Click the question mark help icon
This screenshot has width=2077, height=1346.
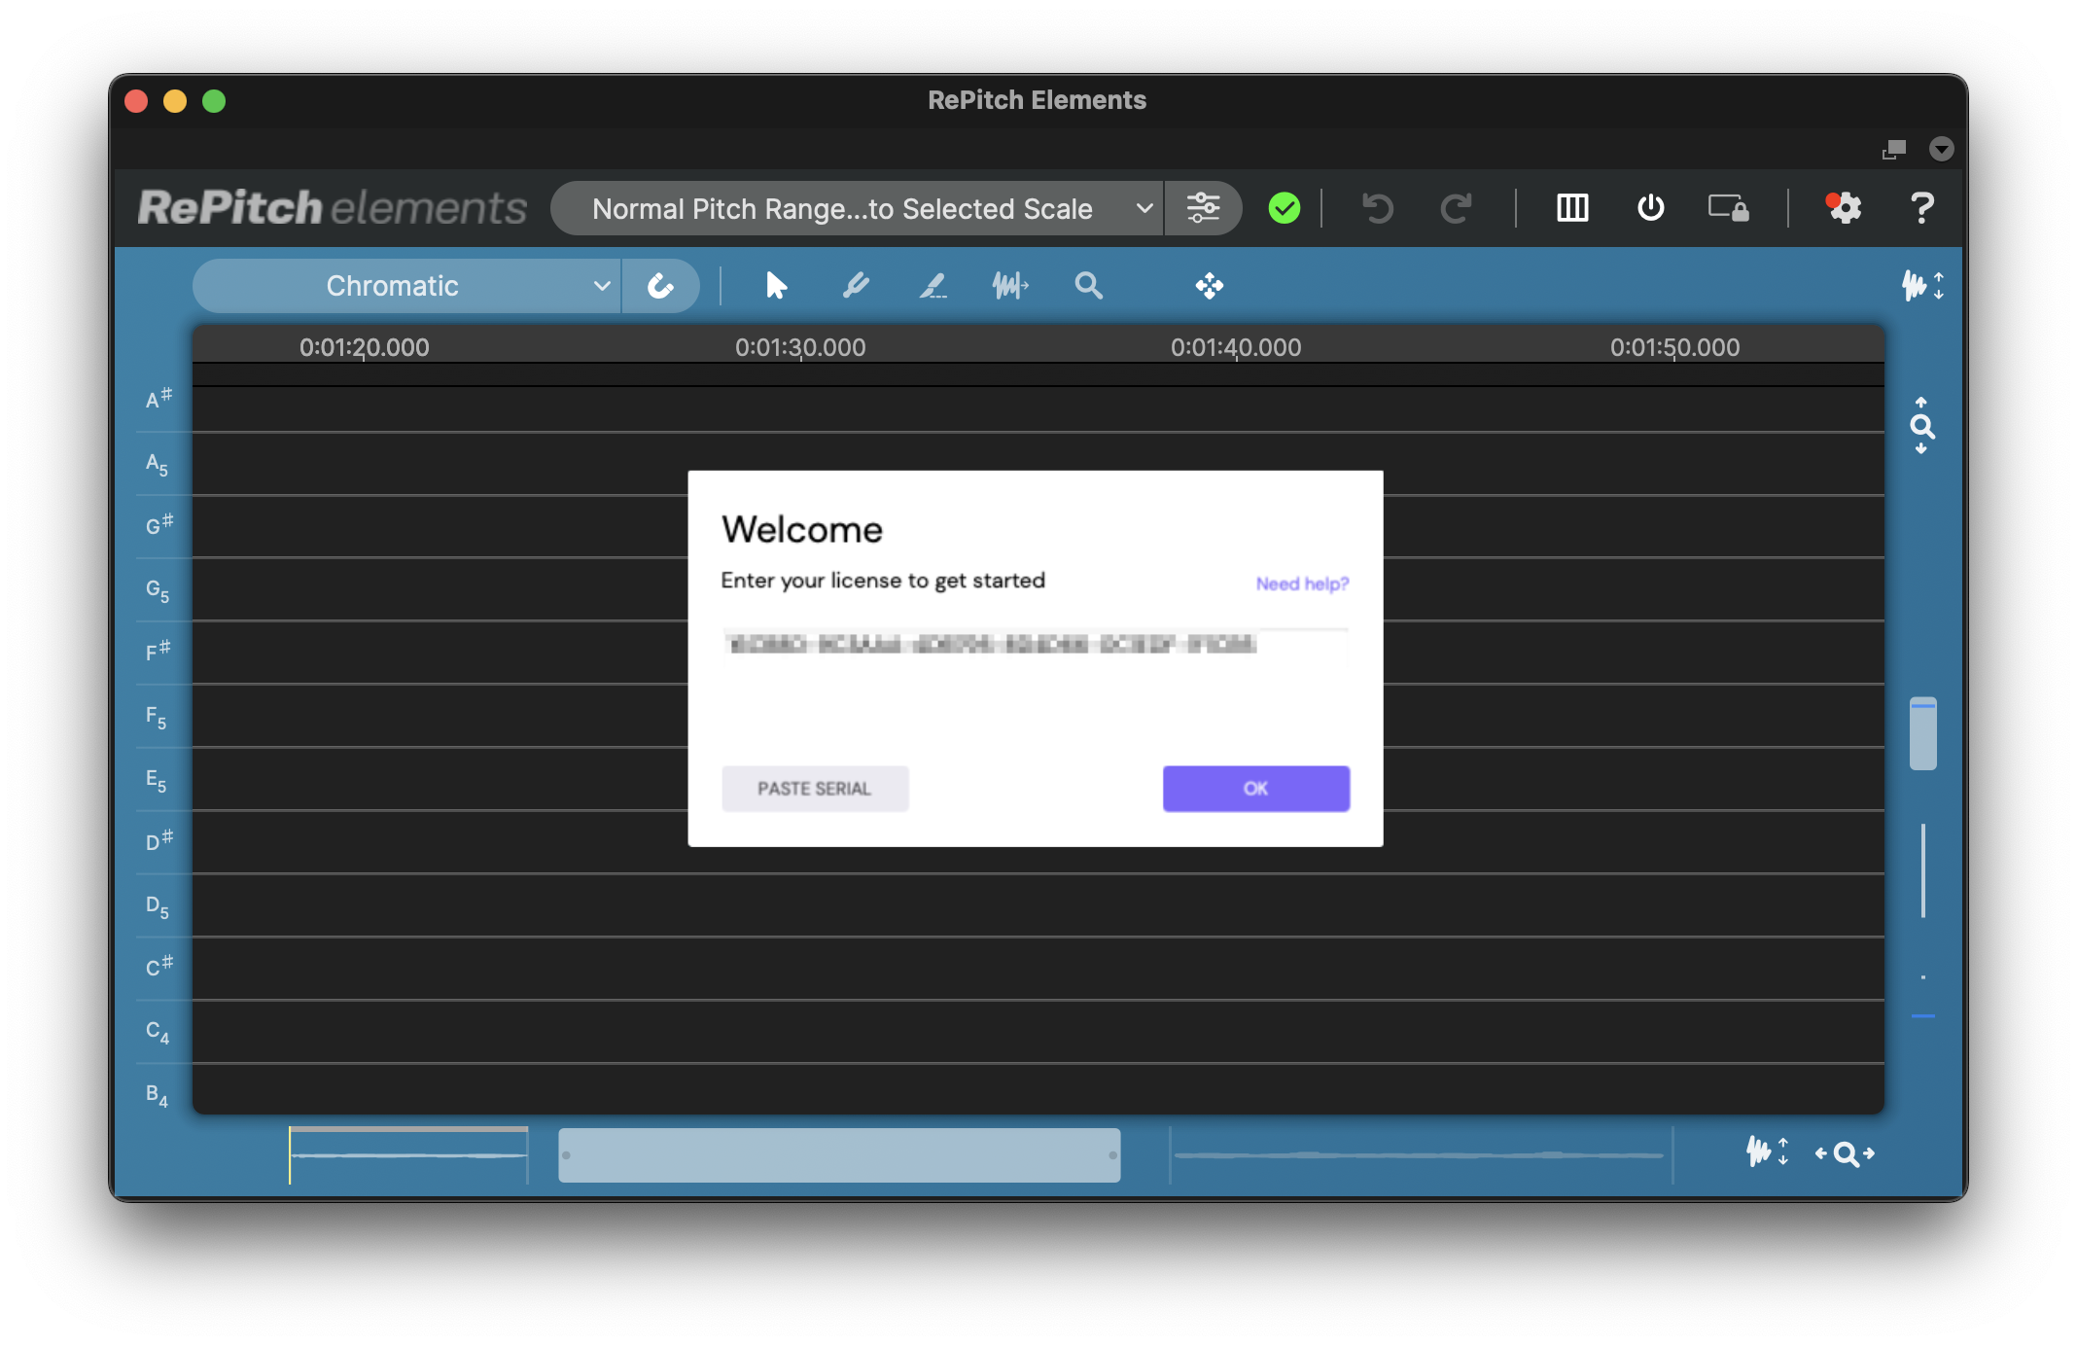1921,208
